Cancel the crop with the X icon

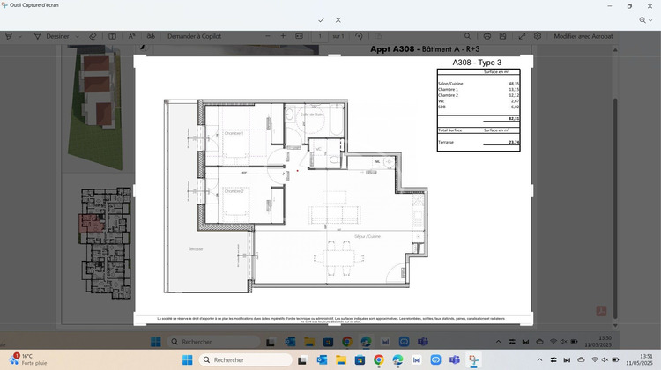(x=338, y=19)
